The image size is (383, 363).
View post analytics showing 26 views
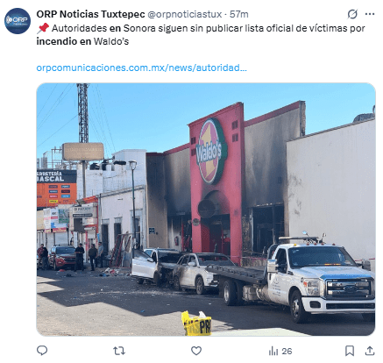click(x=280, y=351)
